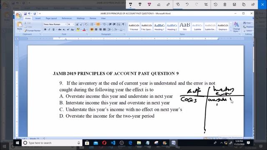This screenshot has width=267, height=150.
Task: Copy the snip to clipboard
Action: [x=244, y=5]
